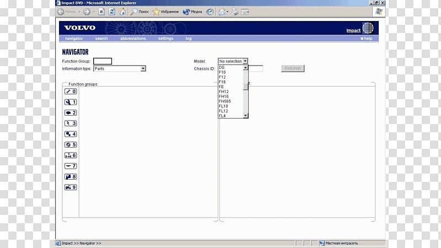Viewport: 441px width, 248px height.
Task: Click the browser Back button
Action: point(67,12)
